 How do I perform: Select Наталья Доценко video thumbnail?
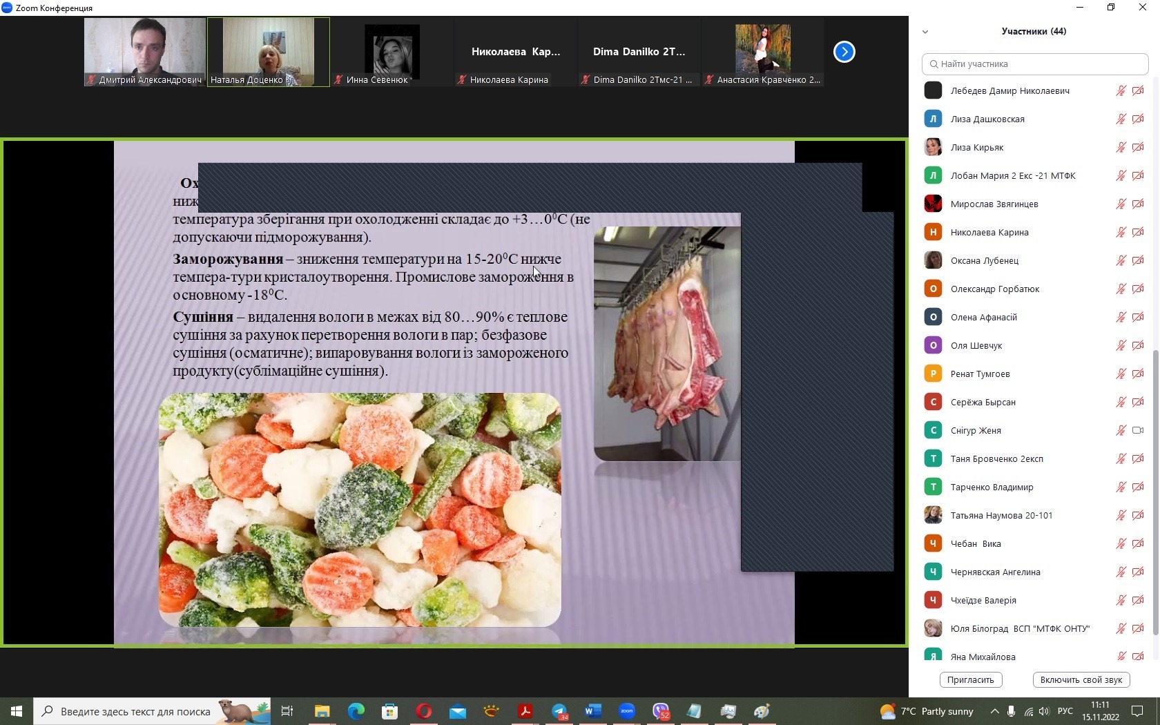(x=269, y=52)
